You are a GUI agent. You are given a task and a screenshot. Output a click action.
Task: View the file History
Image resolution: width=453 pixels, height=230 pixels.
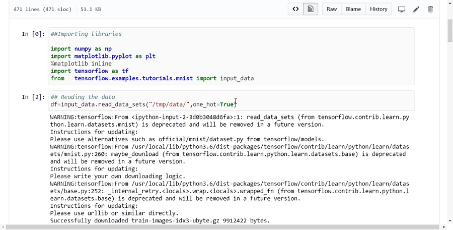[379, 9]
